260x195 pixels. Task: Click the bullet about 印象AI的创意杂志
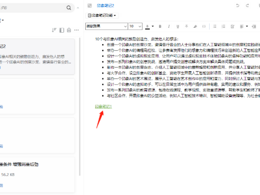pos(183,67)
